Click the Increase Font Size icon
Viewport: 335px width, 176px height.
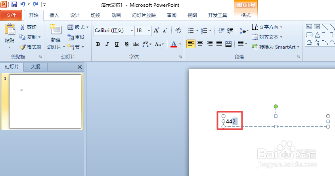156,30
